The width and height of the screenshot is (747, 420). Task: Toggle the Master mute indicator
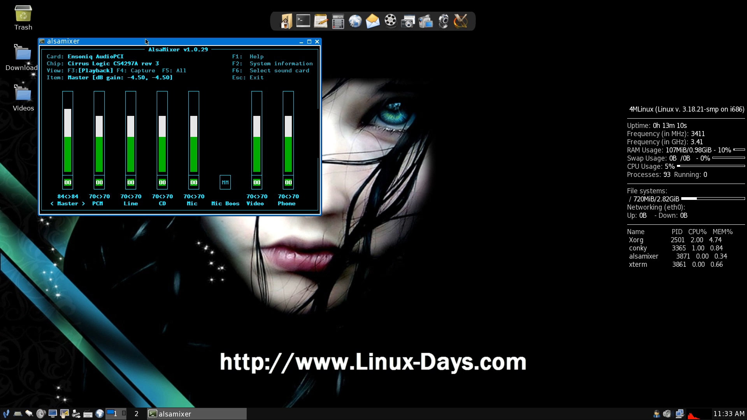68,182
